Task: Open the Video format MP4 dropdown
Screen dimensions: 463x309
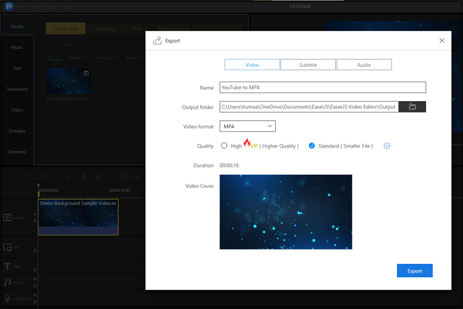Action: pos(247,126)
